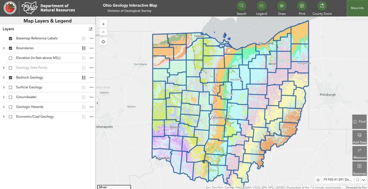
Task: Show legend for Bedrock Geology layer
Action: (84, 77)
